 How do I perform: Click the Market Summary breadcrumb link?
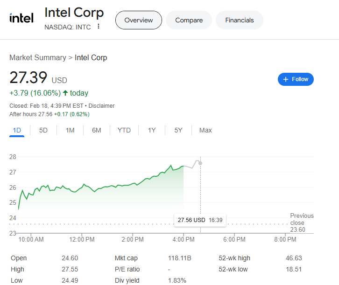click(x=37, y=58)
